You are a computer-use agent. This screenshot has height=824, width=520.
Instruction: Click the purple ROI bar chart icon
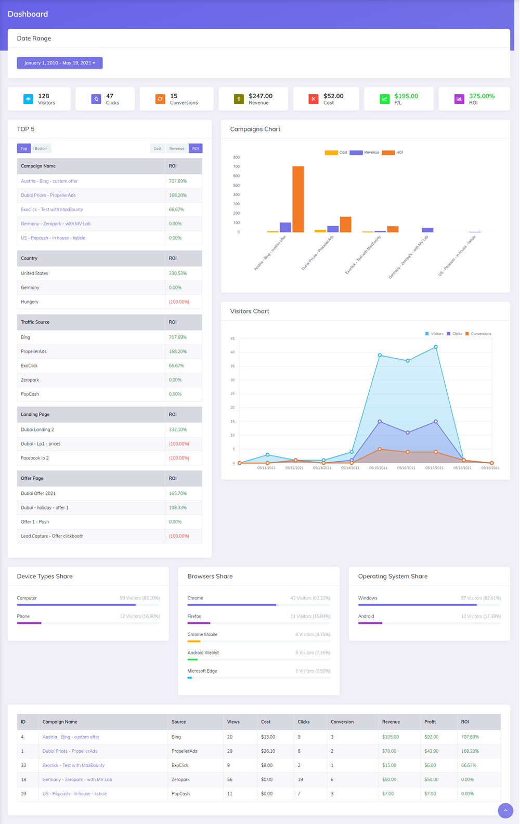(x=459, y=99)
